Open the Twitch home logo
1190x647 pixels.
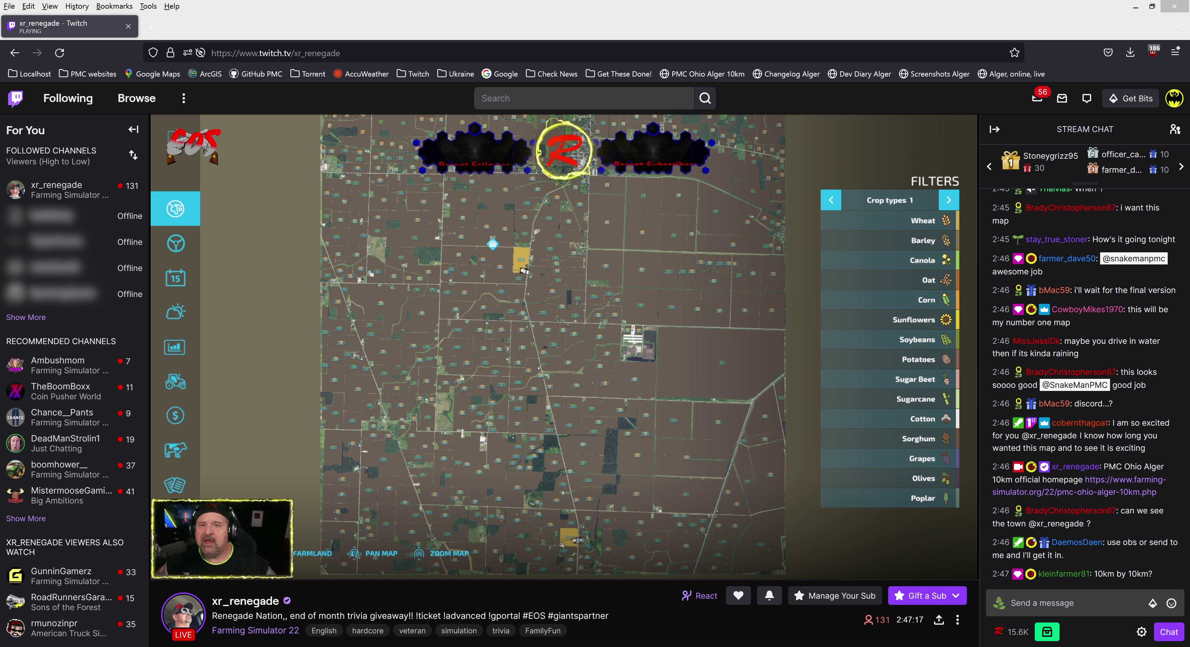point(16,99)
